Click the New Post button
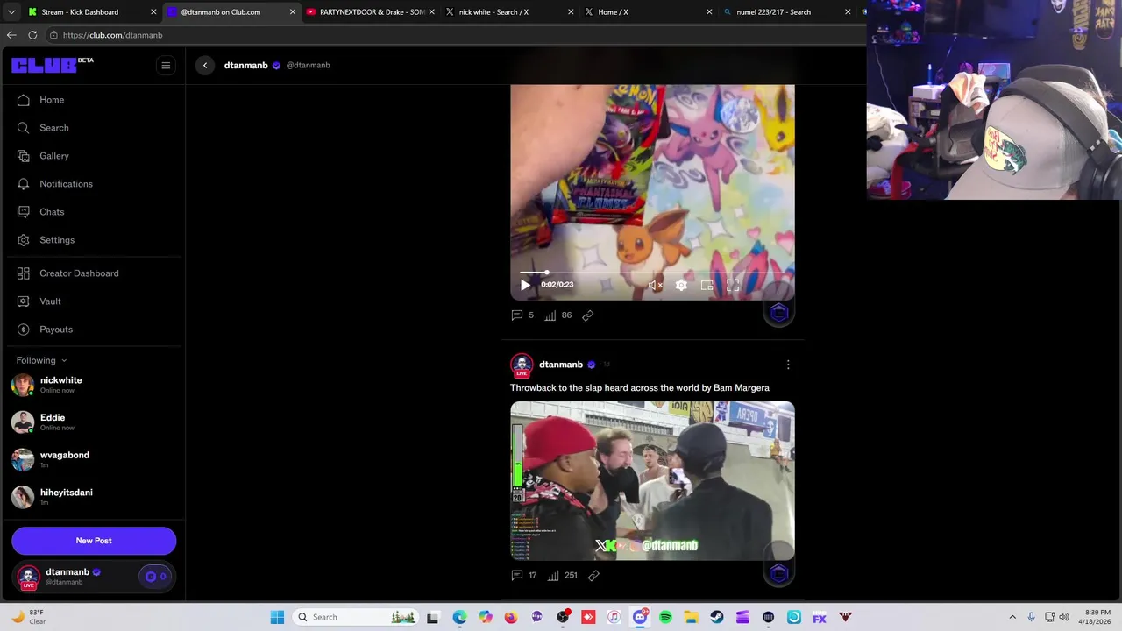This screenshot has width=1122, height=631. coord(94,541)
